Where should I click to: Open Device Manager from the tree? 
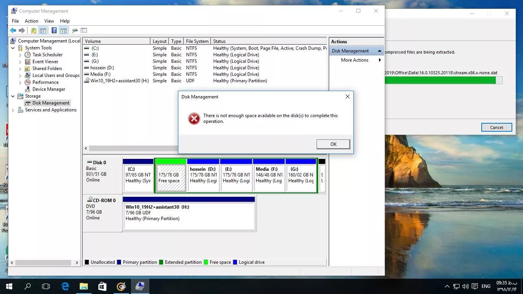pyautogui.click(x=49, y=89)
